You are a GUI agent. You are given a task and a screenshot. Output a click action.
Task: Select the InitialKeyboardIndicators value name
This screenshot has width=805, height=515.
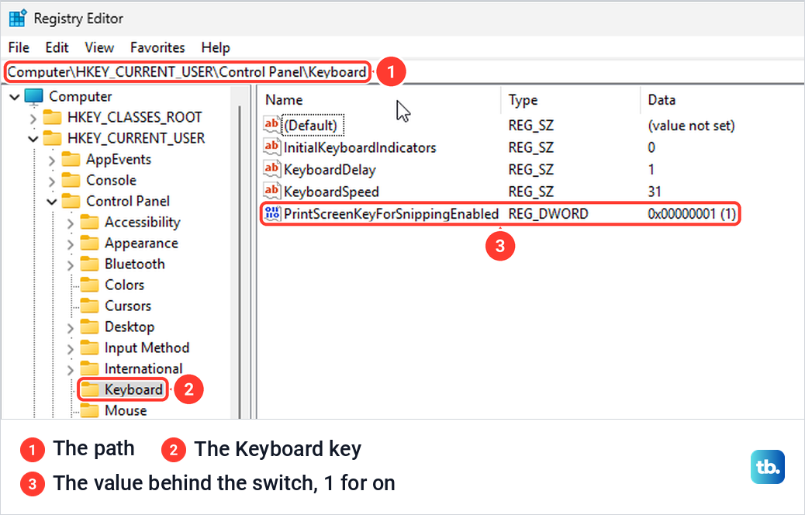(360, 148)
